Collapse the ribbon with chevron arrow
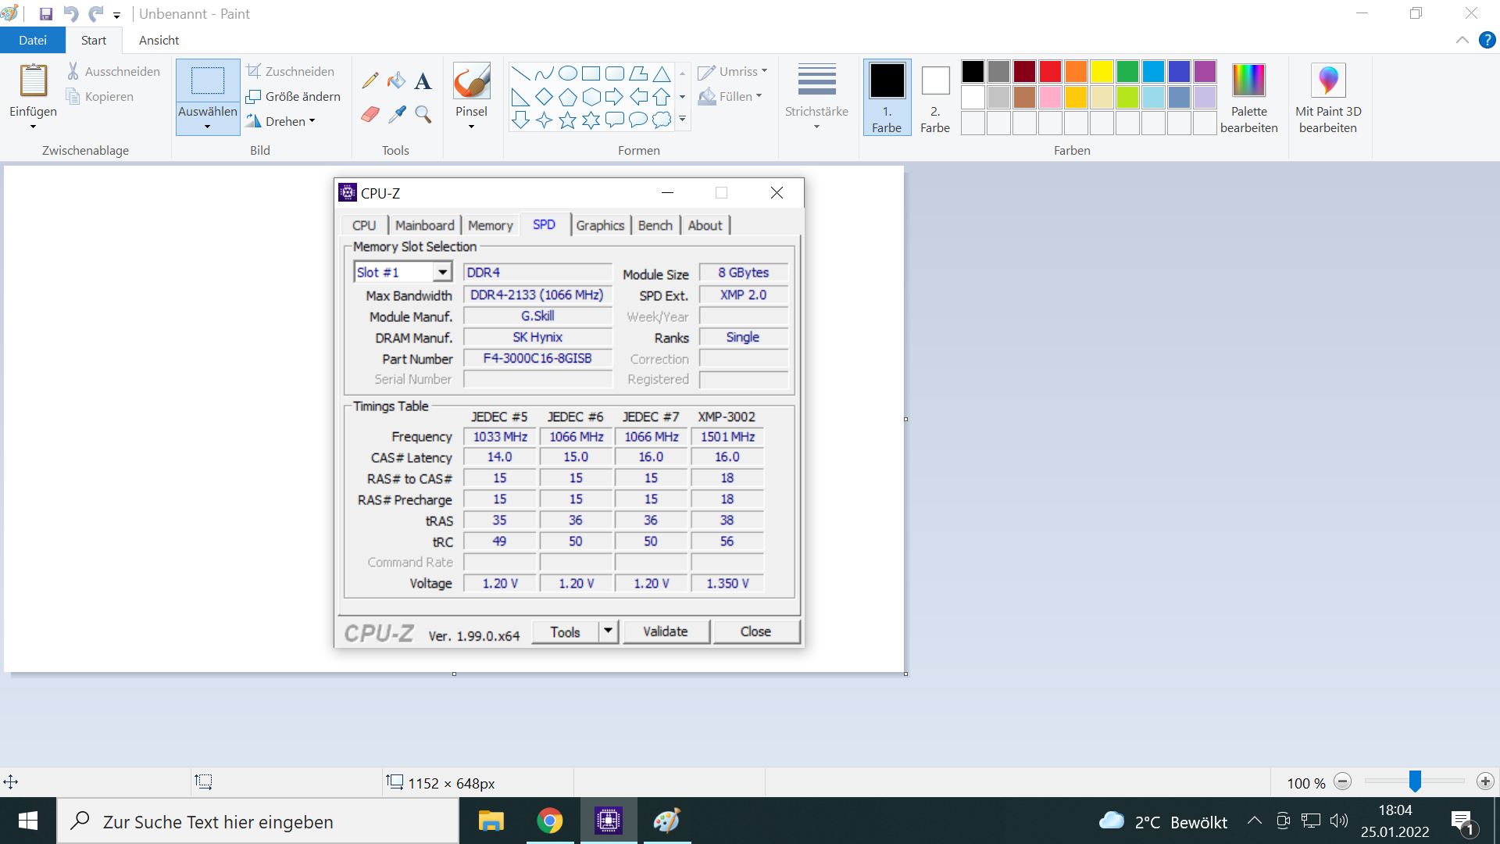1500x844 pixels. point(1462,40)
